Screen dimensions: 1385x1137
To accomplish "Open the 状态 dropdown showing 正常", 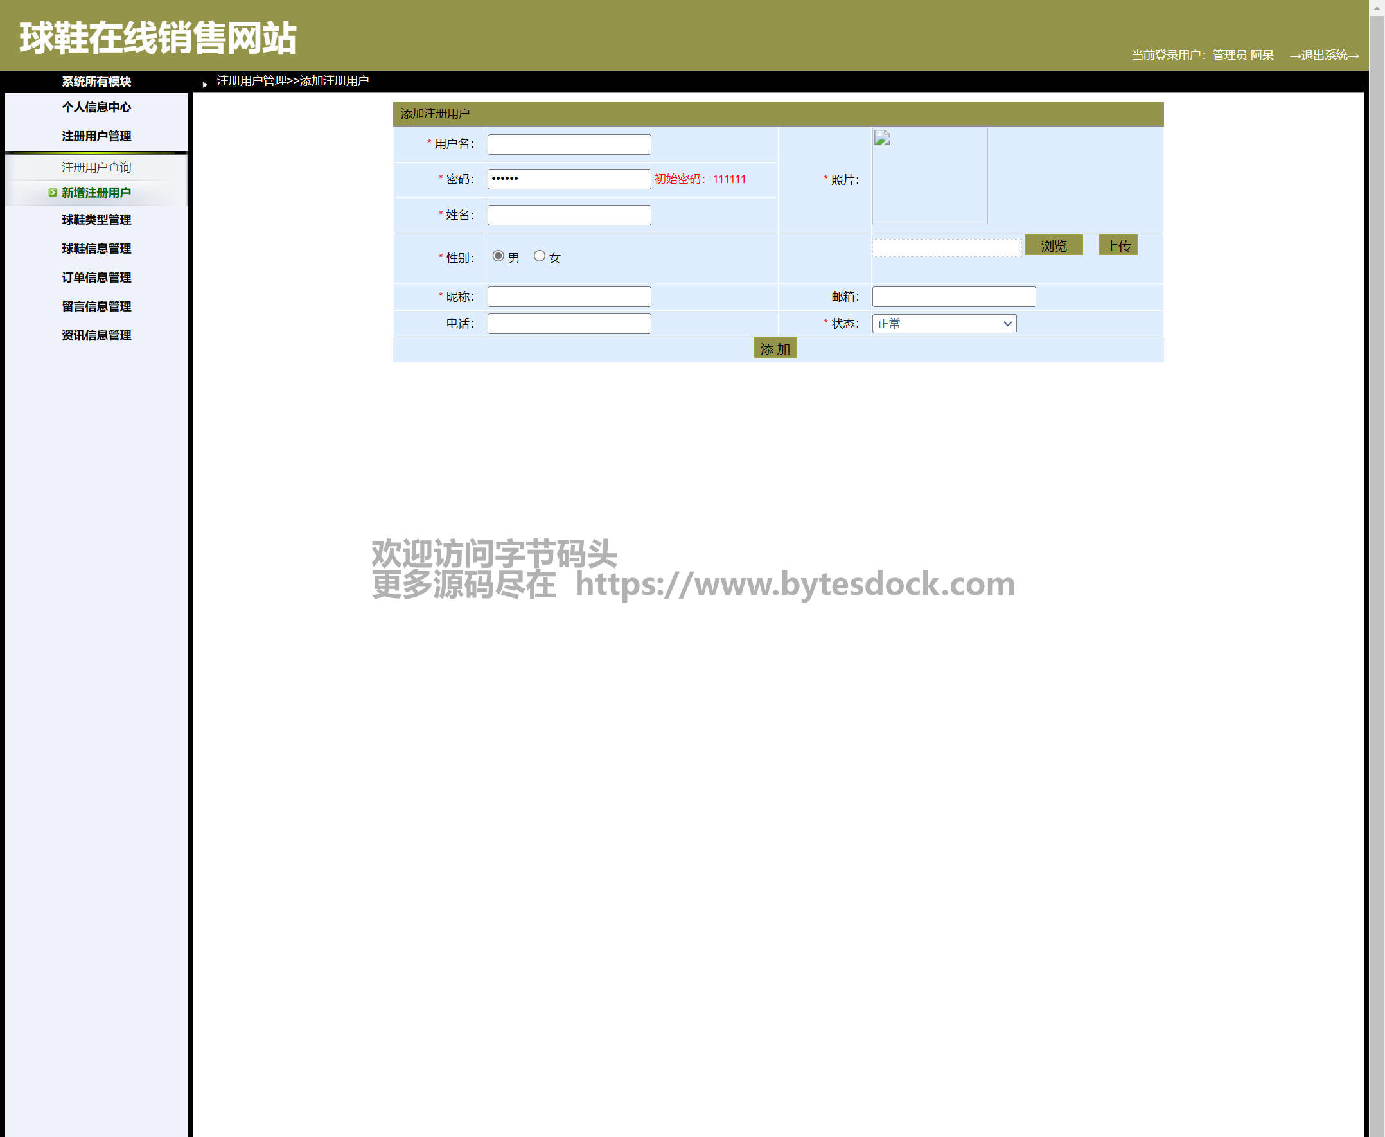I will click(944, 324).
